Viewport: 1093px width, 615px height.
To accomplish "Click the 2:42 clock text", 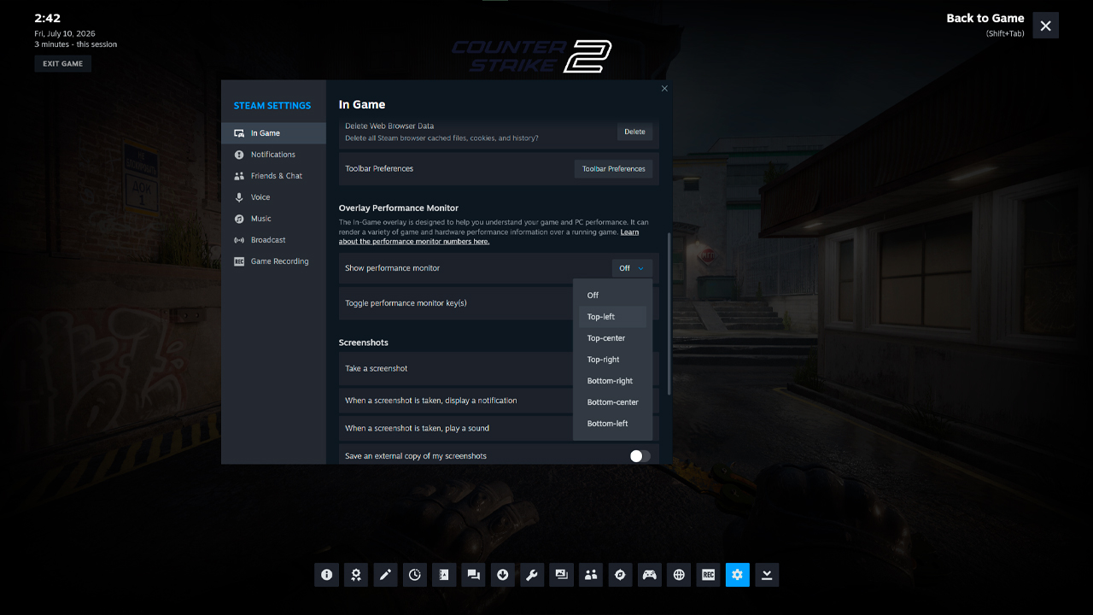I will click(x=47, y=18).
